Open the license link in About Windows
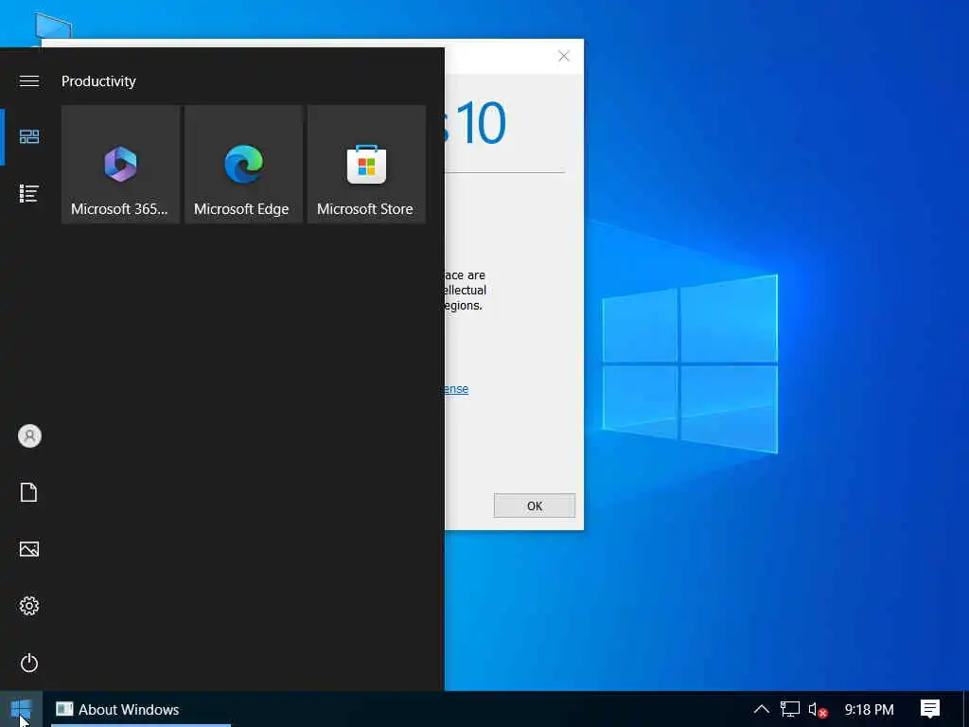This screenshot has width=969, height=727. click(x=456, y=389)
